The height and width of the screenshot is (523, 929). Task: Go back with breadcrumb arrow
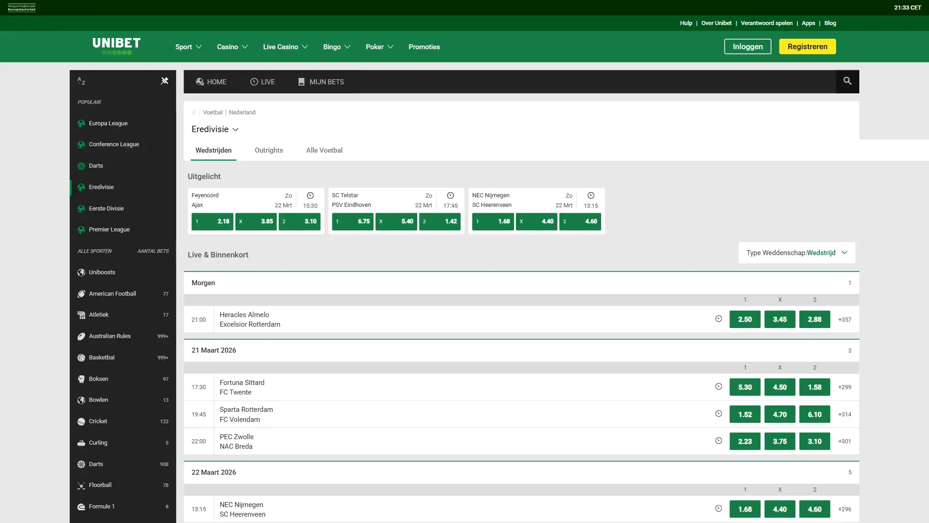click(x=194, y=113)
